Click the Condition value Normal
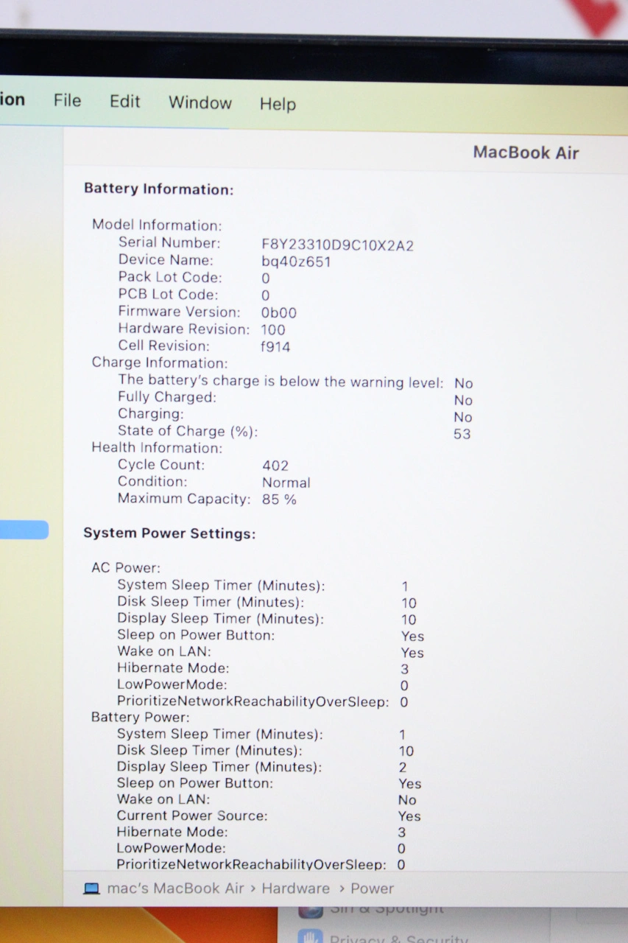The width and height of the screenshot is (628, 943). coord(286,483)
